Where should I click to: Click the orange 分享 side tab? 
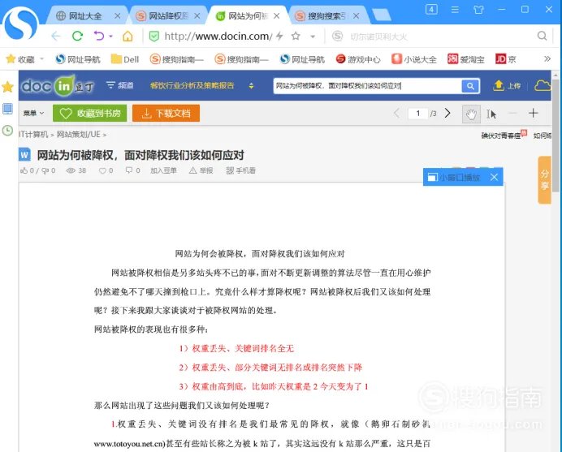click(544, 180)
